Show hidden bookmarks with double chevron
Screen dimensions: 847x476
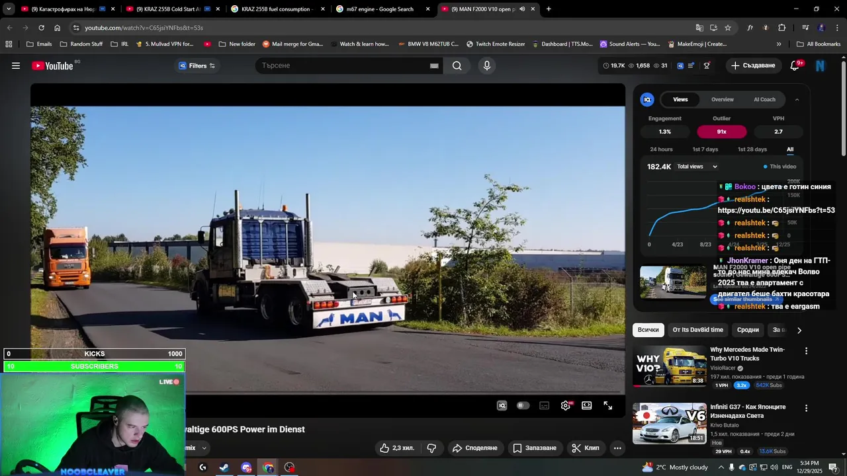pos(779,44)
